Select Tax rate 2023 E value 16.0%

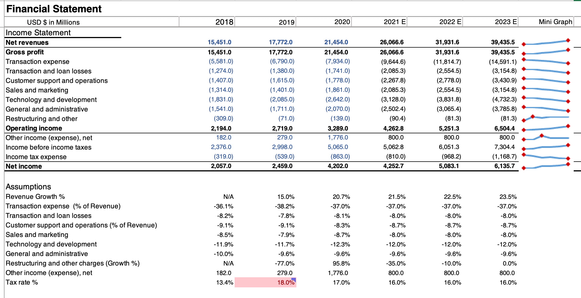click(508, 283)
